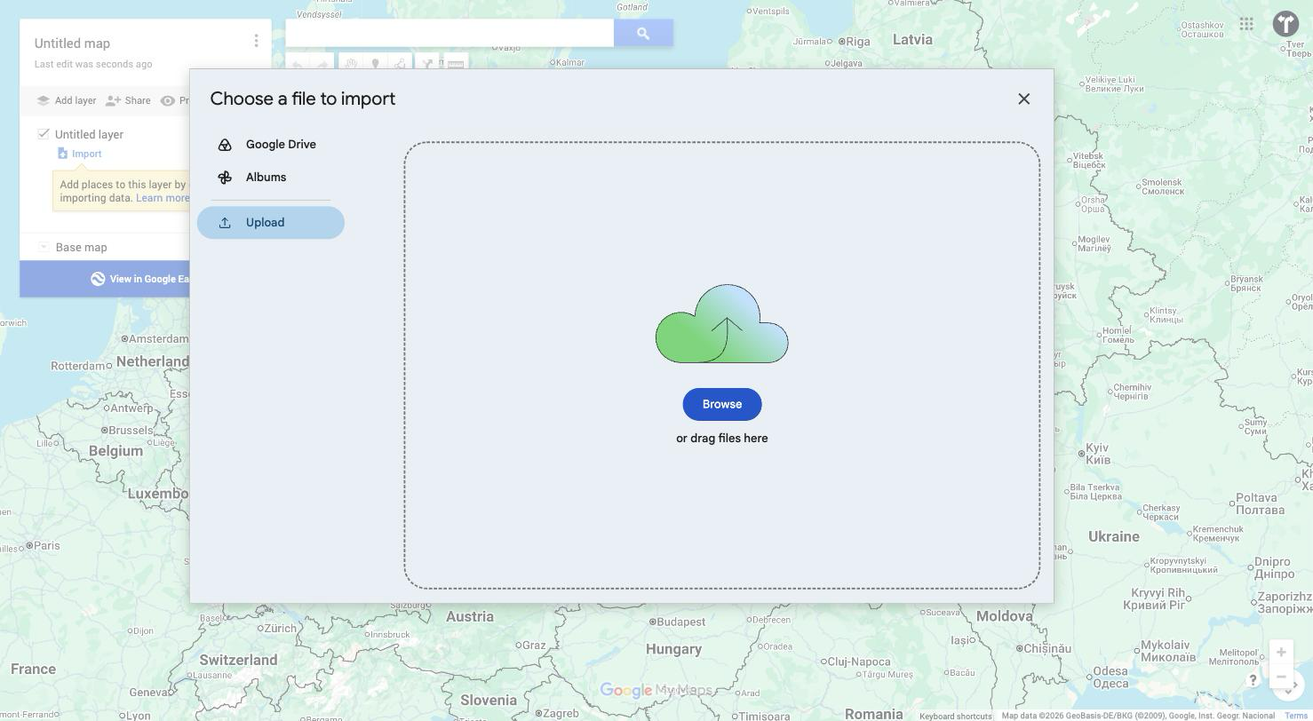The width and height of the screenshot is (1313, 721).
Task: Open the Google account avatar menu
Action: (x=1285, y=24)
